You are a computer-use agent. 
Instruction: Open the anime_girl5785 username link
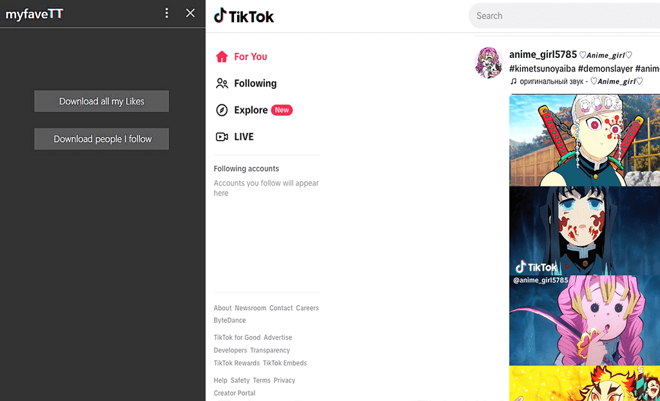(543, 55)
